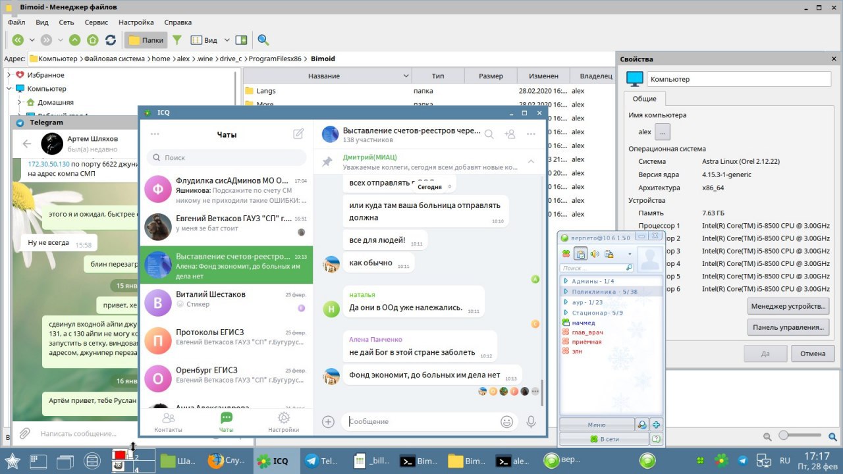Collapse the Компьютер tree node

click(9, 89)
